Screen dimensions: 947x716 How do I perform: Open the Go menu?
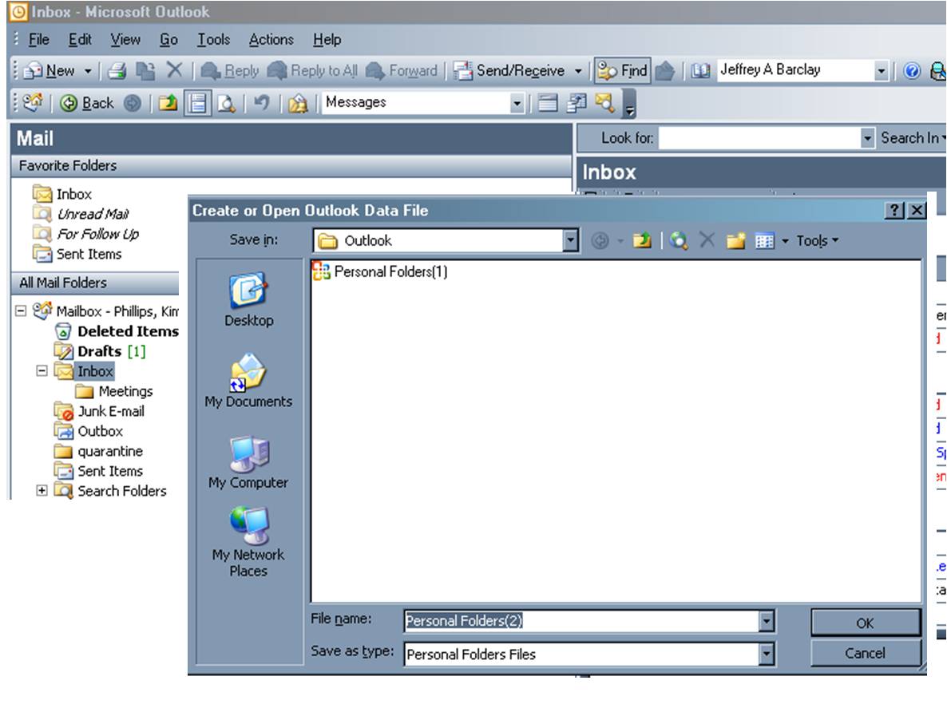coord(168,40)
